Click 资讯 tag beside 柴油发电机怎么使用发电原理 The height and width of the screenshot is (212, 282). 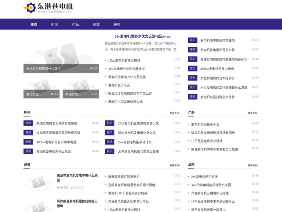28,123
